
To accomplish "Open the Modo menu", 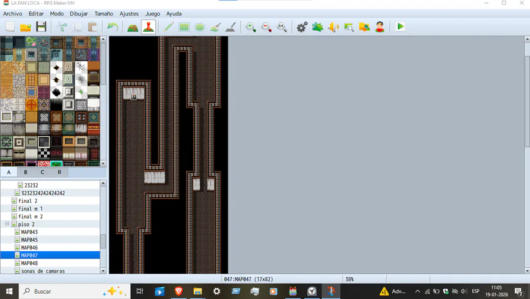I will [57, 14].
